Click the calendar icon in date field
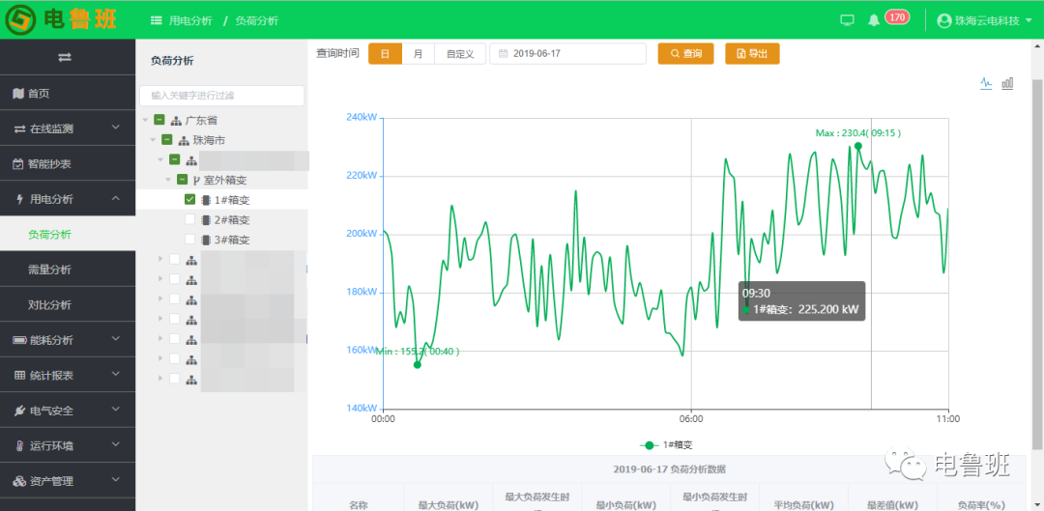 (x=503, y=54)
